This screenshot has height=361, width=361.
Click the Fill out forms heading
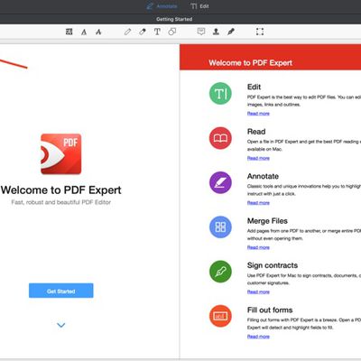pyautogui.click(x=270, y=310)
